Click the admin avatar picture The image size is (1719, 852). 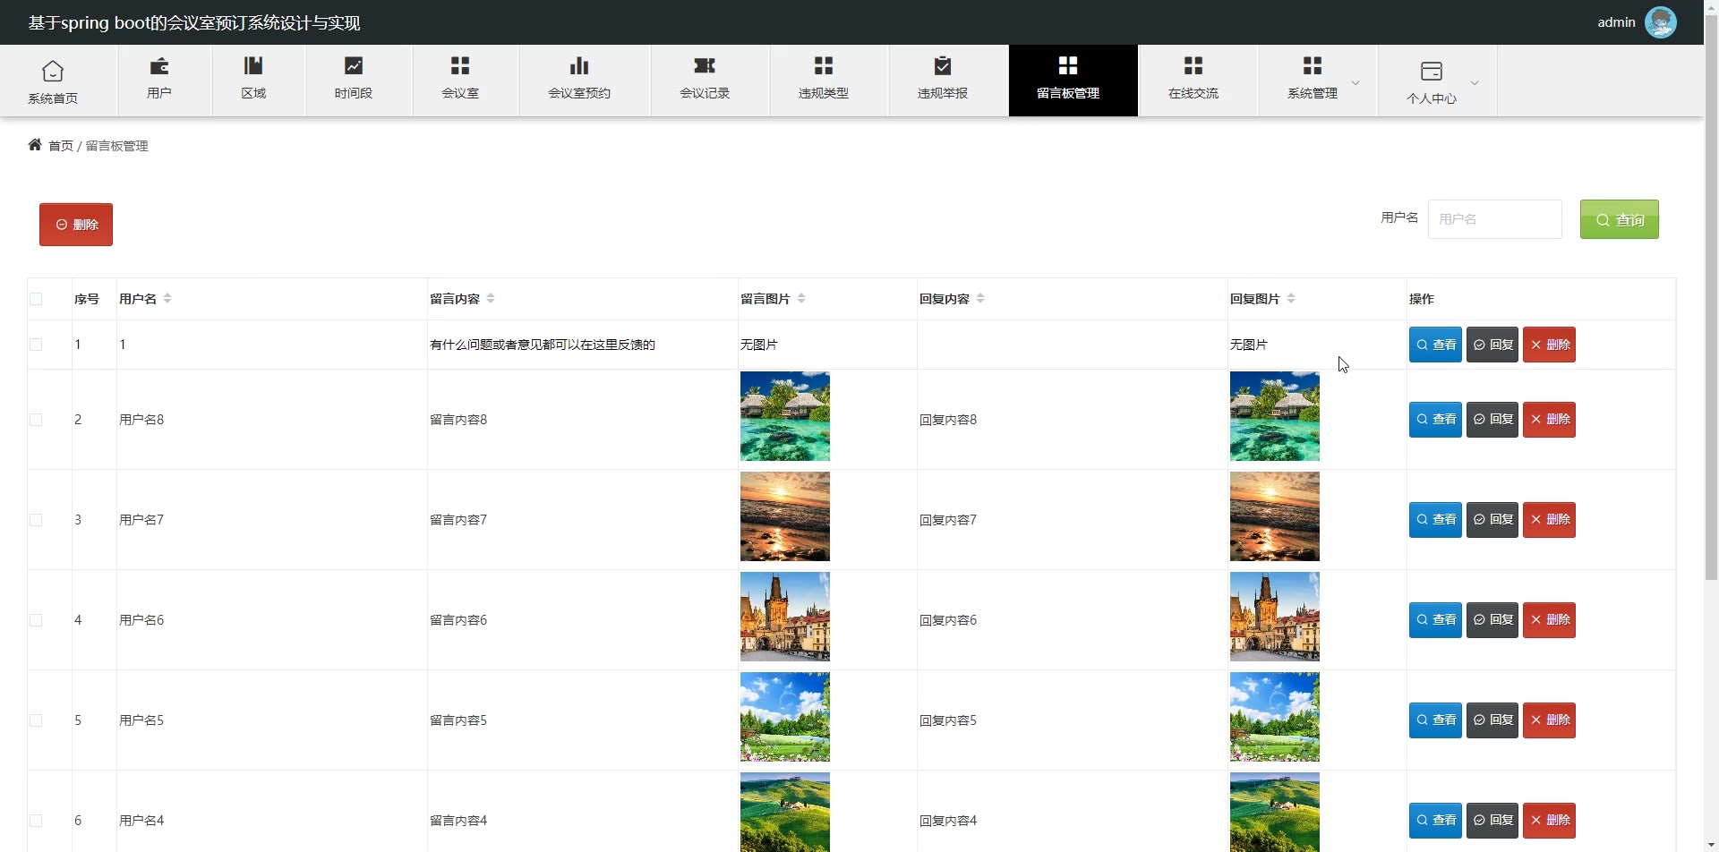coord(1661,22)
